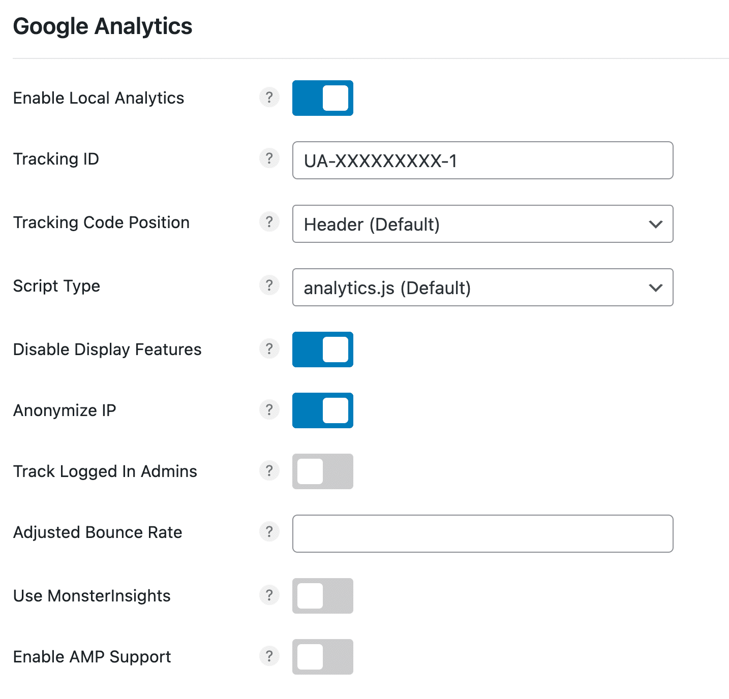Click the Adjusted Bounce Rate help icon
This screenshot has height=699, width=729.
[269, 532]
